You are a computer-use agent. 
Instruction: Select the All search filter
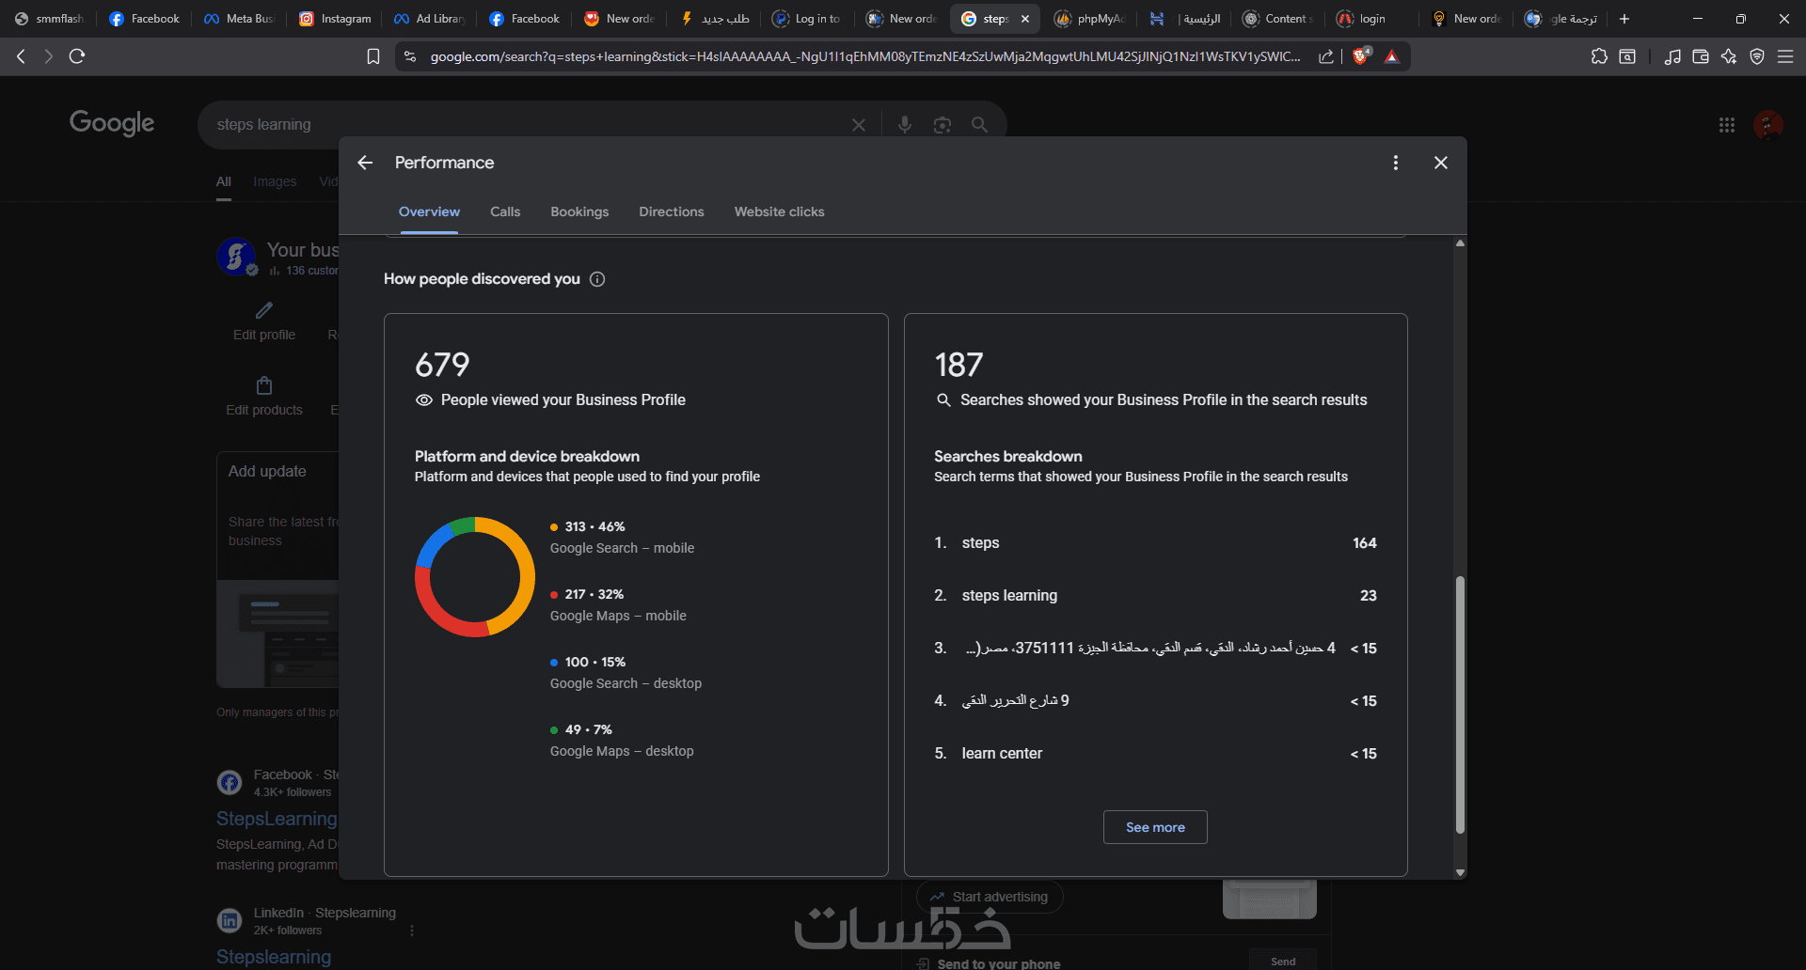click(x=224, y=181)
